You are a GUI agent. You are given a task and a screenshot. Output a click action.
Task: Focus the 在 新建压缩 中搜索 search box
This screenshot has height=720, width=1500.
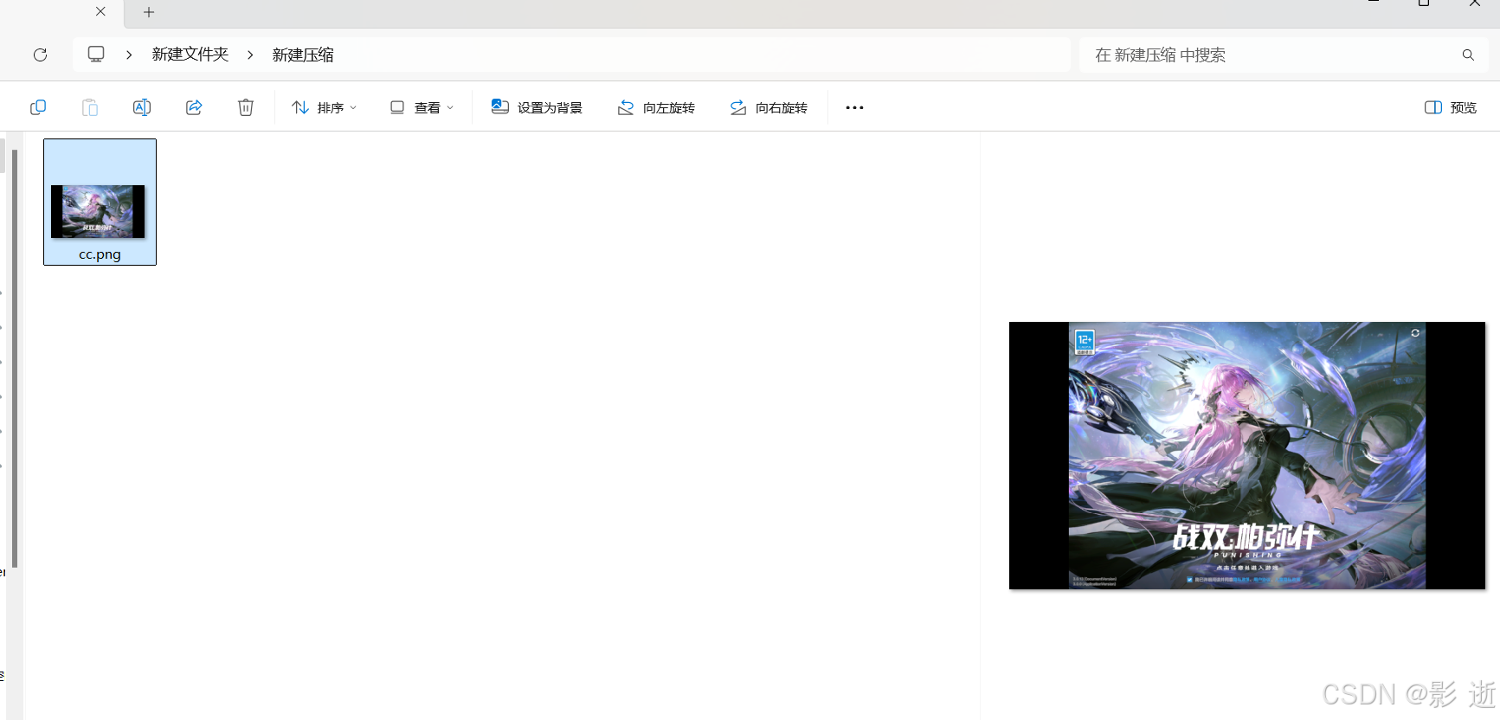(x=1284, y=55)
